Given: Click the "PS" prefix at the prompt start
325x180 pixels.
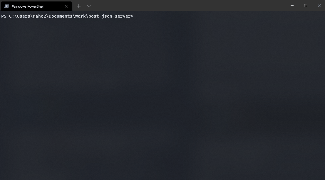Looking at the screenshot, I should point(4,16).
